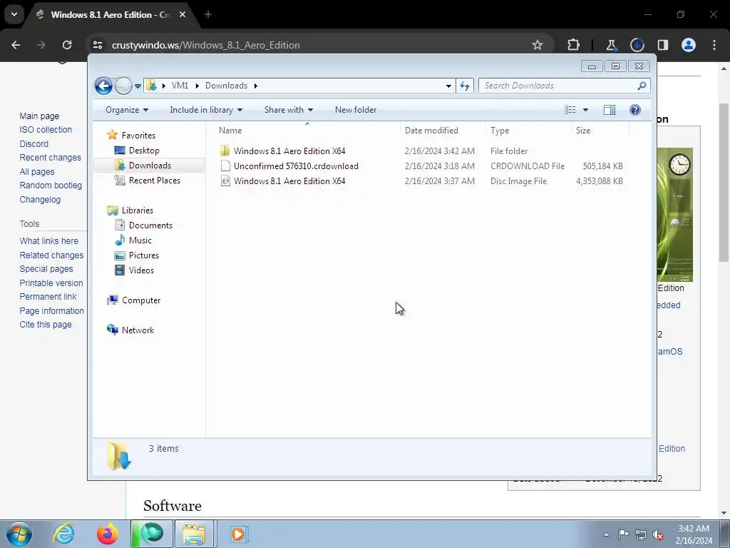This screenshot has width=730, height=548.
Task: Open the Share with menu
Action: point(289,110)
